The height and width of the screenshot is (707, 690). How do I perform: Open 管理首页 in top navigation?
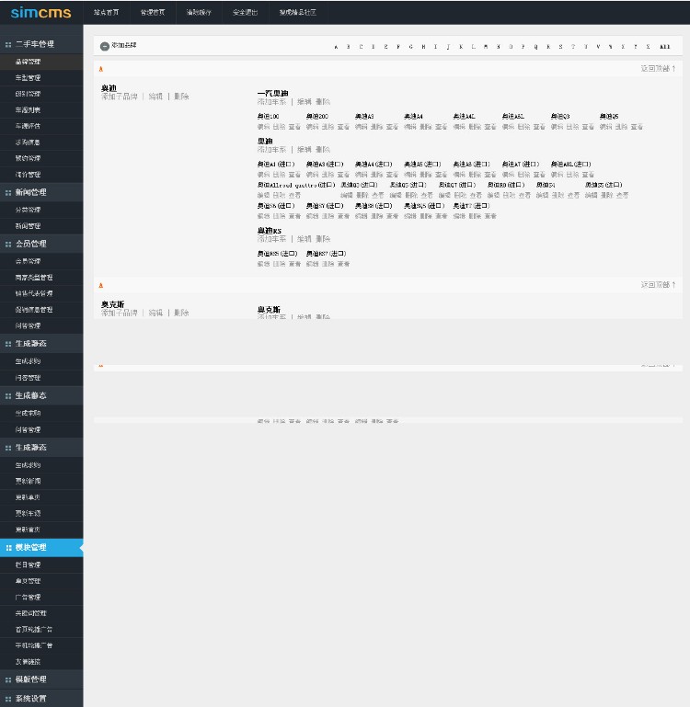(x=153, y=13)
